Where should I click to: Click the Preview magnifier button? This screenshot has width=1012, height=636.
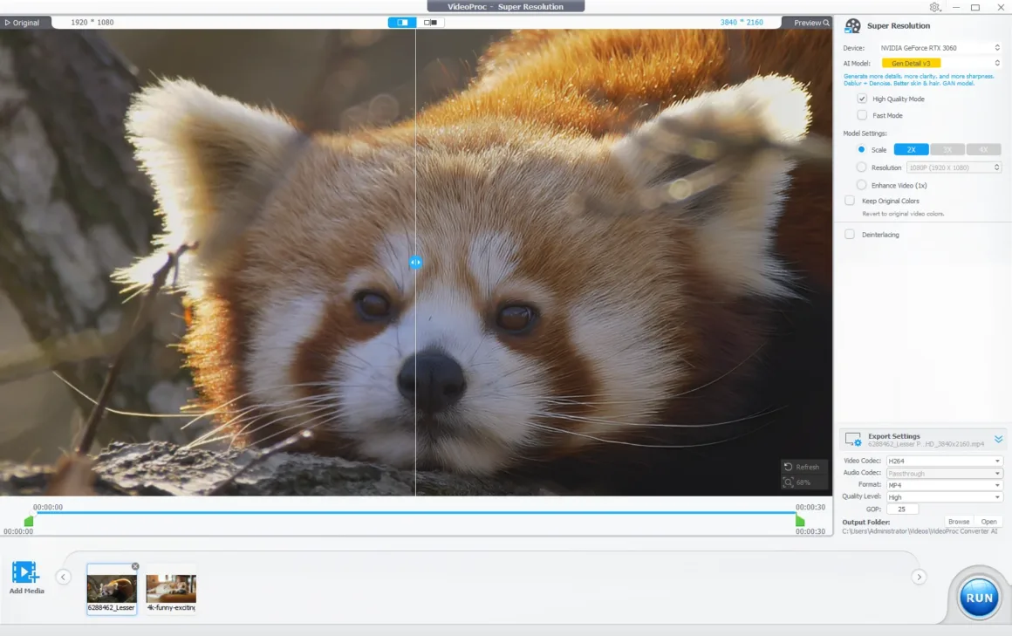(811, 23)
